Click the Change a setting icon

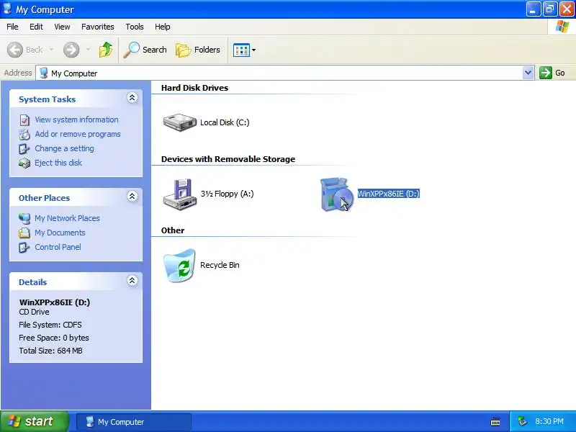[x=24, y=149]
